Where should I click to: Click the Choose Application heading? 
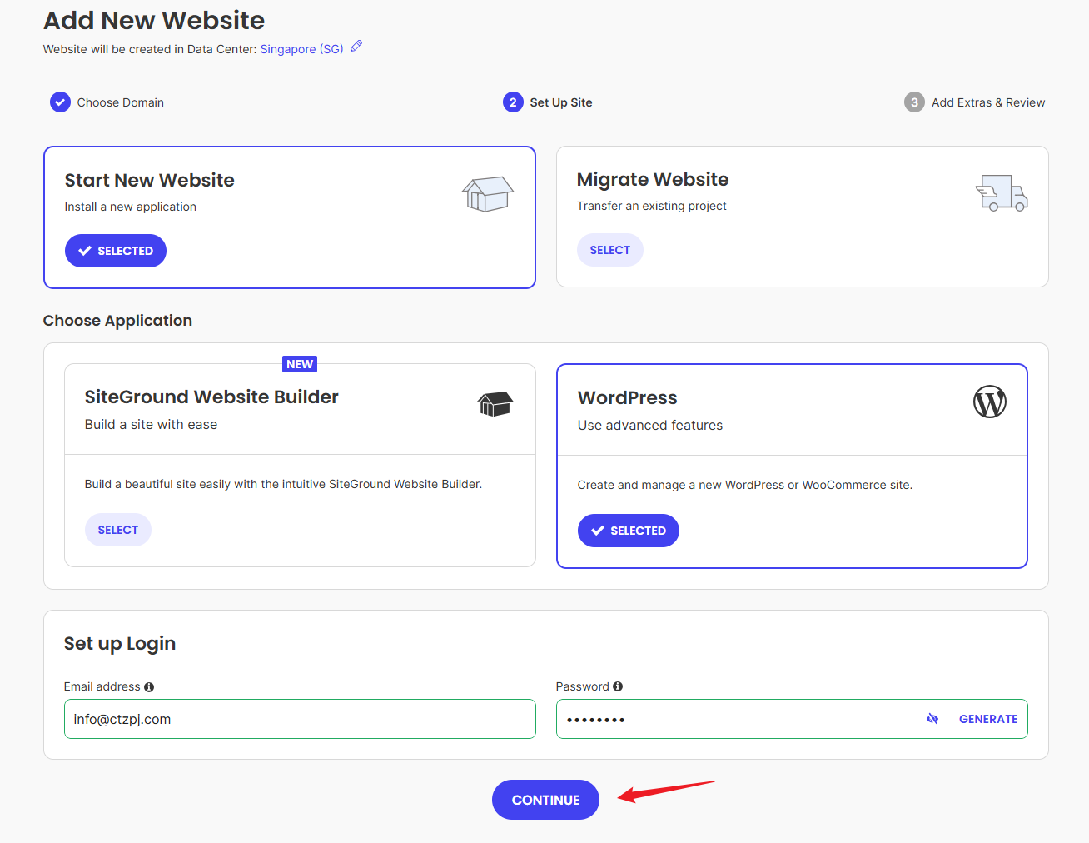[117, 321]
